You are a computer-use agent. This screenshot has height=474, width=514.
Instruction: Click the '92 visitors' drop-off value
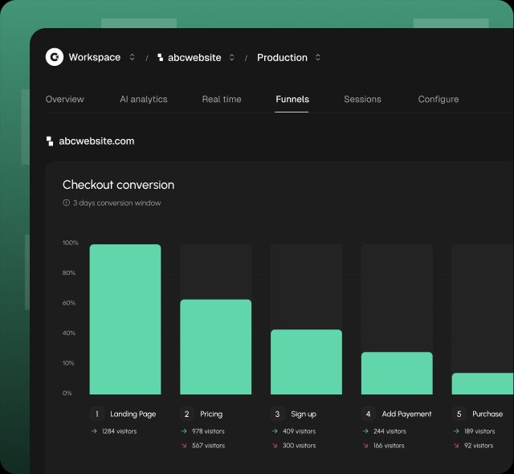[x=479, y=446]
